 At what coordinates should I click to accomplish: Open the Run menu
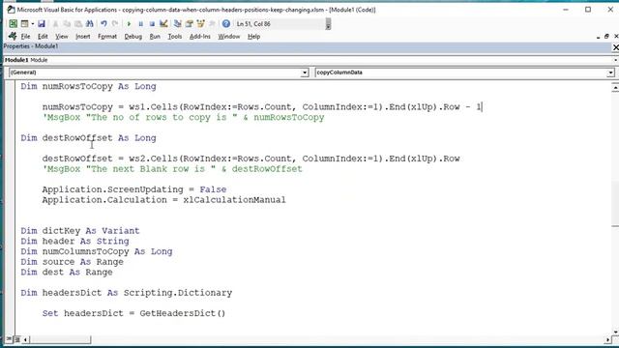(x=155, y=37)
